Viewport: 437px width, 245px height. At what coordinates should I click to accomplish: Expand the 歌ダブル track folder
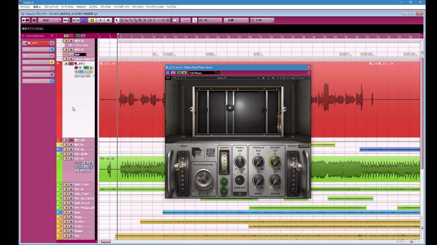[58, 145]
